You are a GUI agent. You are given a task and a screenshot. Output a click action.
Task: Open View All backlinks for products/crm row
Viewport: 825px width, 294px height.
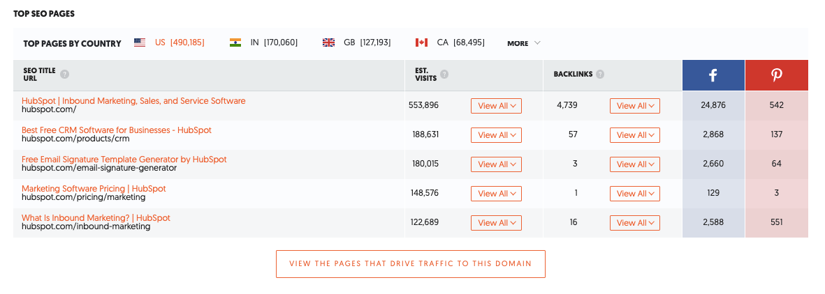point(635,135)
